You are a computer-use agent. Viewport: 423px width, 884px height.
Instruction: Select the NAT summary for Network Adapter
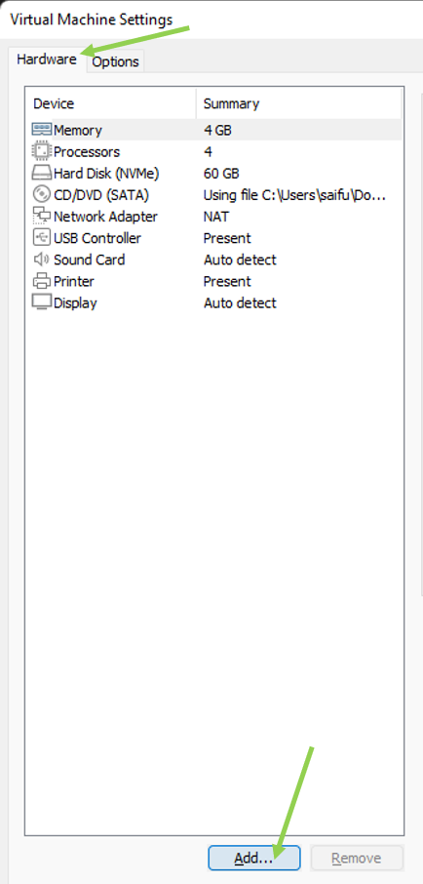pos(216,217)
